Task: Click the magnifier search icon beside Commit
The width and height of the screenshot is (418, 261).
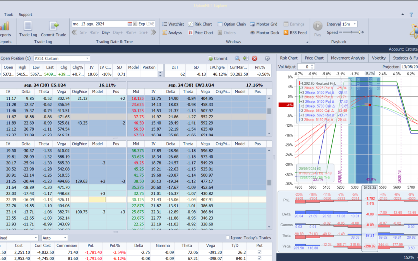Action: pyautogui.click(x=237, y=58)
